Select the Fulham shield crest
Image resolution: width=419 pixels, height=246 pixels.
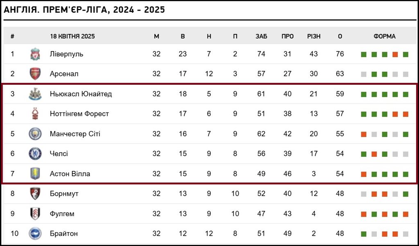click(x=35, y=214)
